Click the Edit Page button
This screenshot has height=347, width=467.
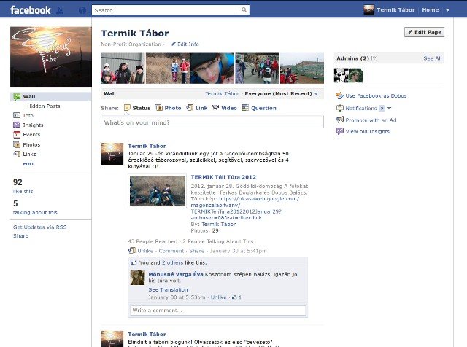424,33
